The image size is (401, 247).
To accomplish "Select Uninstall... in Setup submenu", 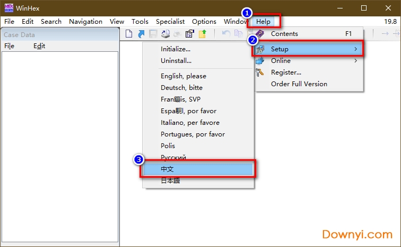I will click(176, 61).
